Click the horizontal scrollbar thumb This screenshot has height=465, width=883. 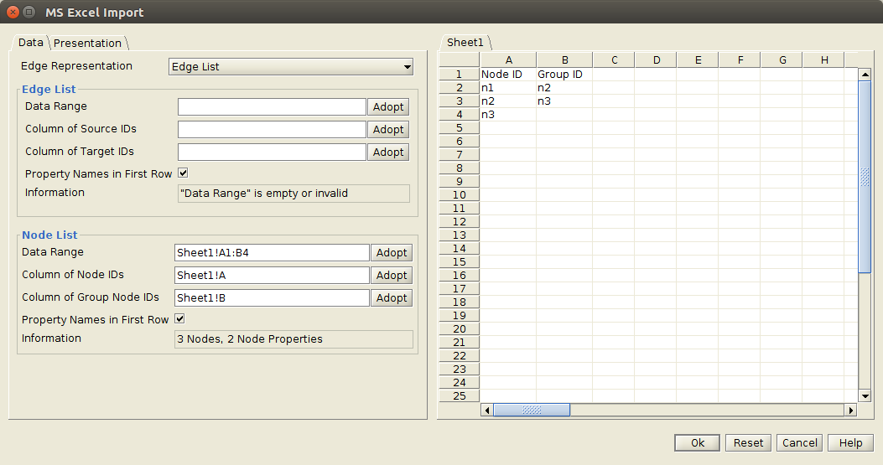pos(532,411)
